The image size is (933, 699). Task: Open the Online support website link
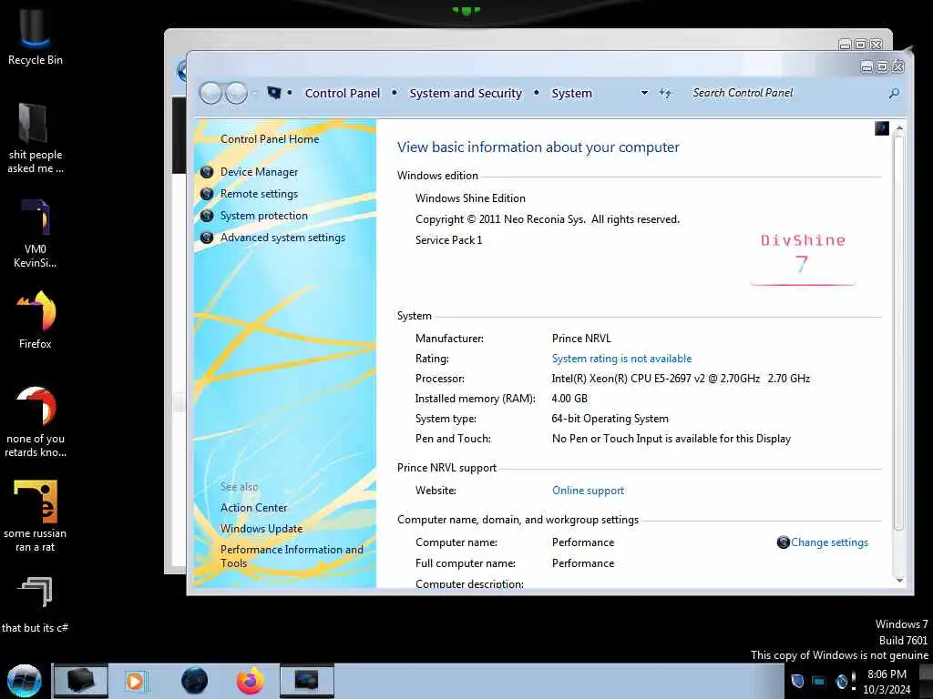(x=588, y=491)
